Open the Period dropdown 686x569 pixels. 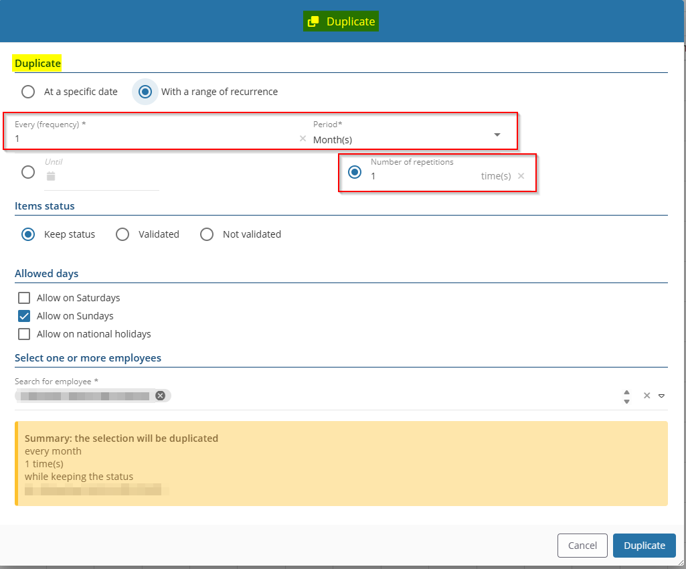(x=497, y=135)
